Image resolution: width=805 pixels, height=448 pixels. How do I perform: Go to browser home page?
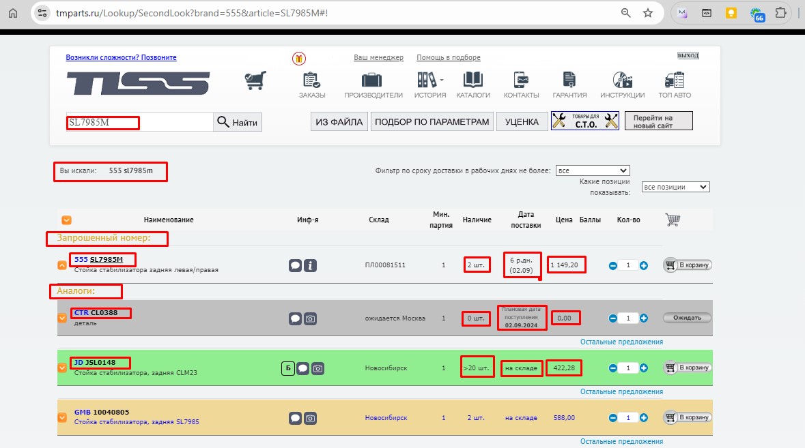point(13,13)
